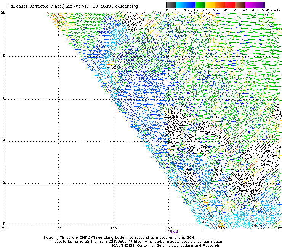This screenshot has width=282, height=248.
Task: Click the NOAA/NESDIS credit line
Action: 165,246
